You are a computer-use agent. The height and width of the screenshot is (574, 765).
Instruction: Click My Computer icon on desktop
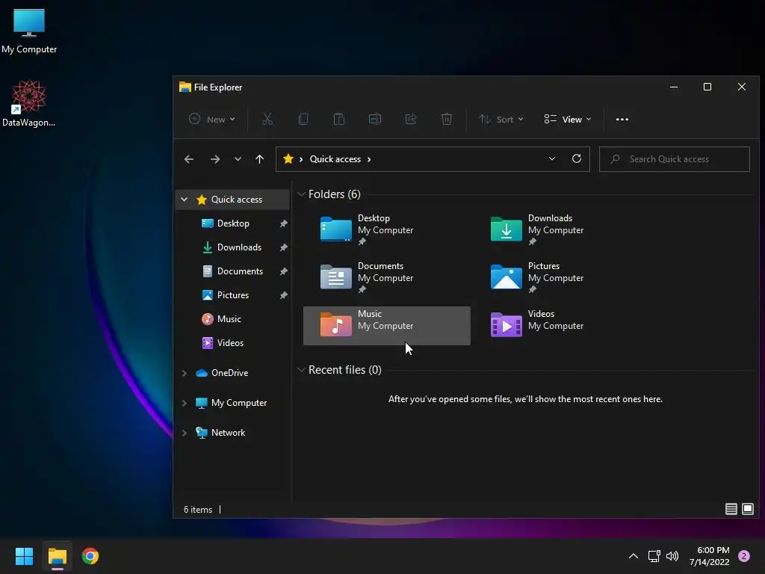coord(29,31)
